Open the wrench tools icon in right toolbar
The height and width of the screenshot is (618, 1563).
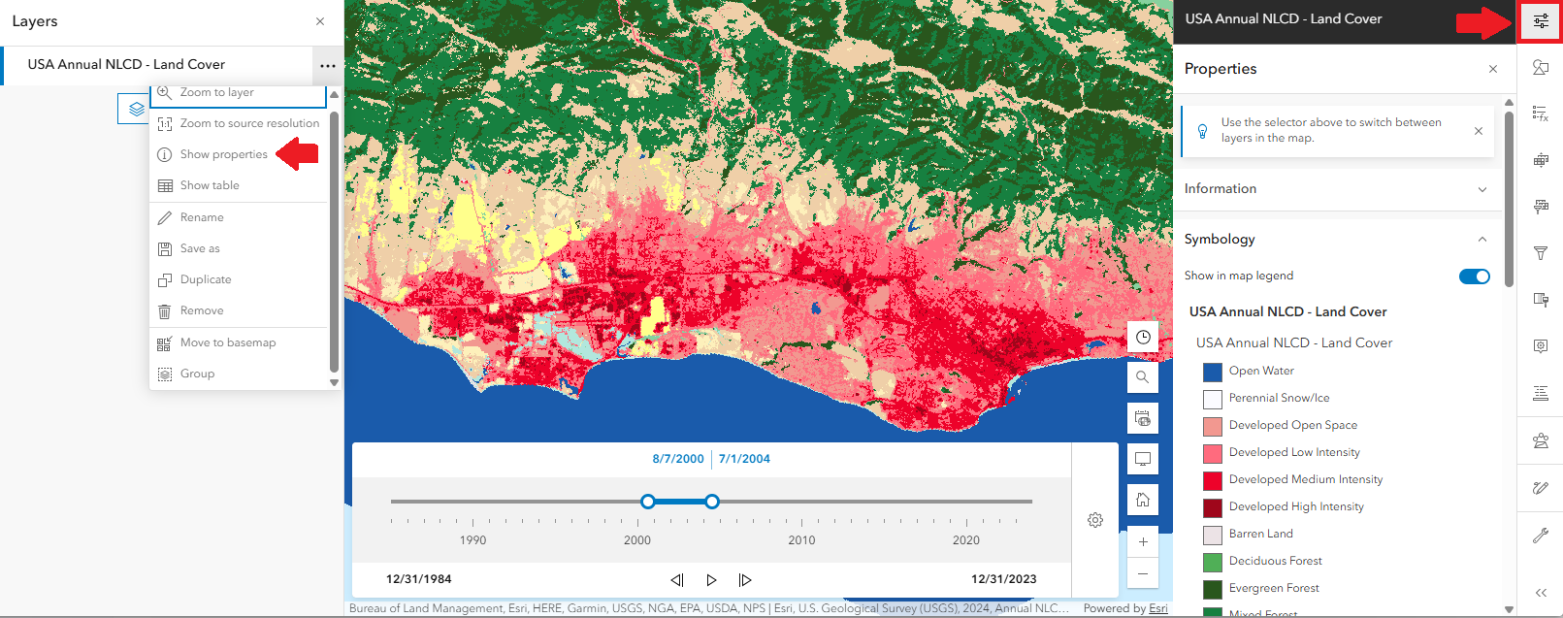click(x=1540, y=536)
